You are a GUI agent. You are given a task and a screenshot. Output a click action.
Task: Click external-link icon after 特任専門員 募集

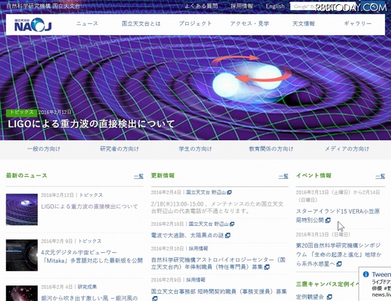(x=267, y=267)
